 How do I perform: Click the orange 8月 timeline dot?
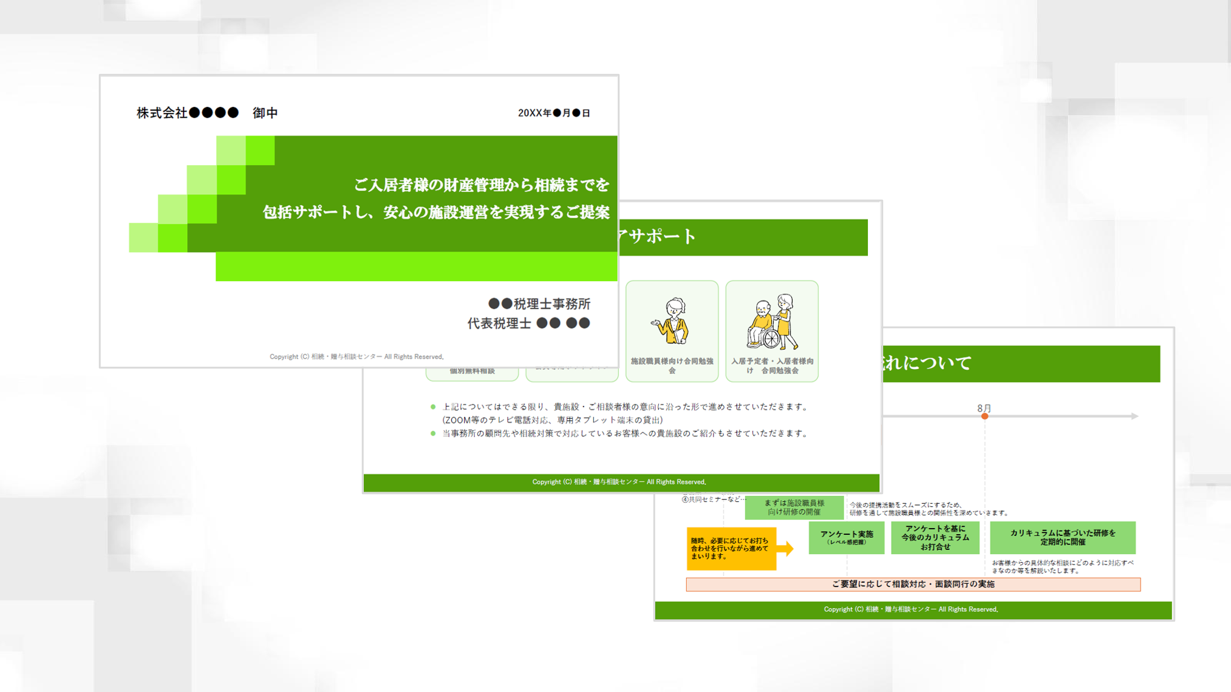coord(984,416)
